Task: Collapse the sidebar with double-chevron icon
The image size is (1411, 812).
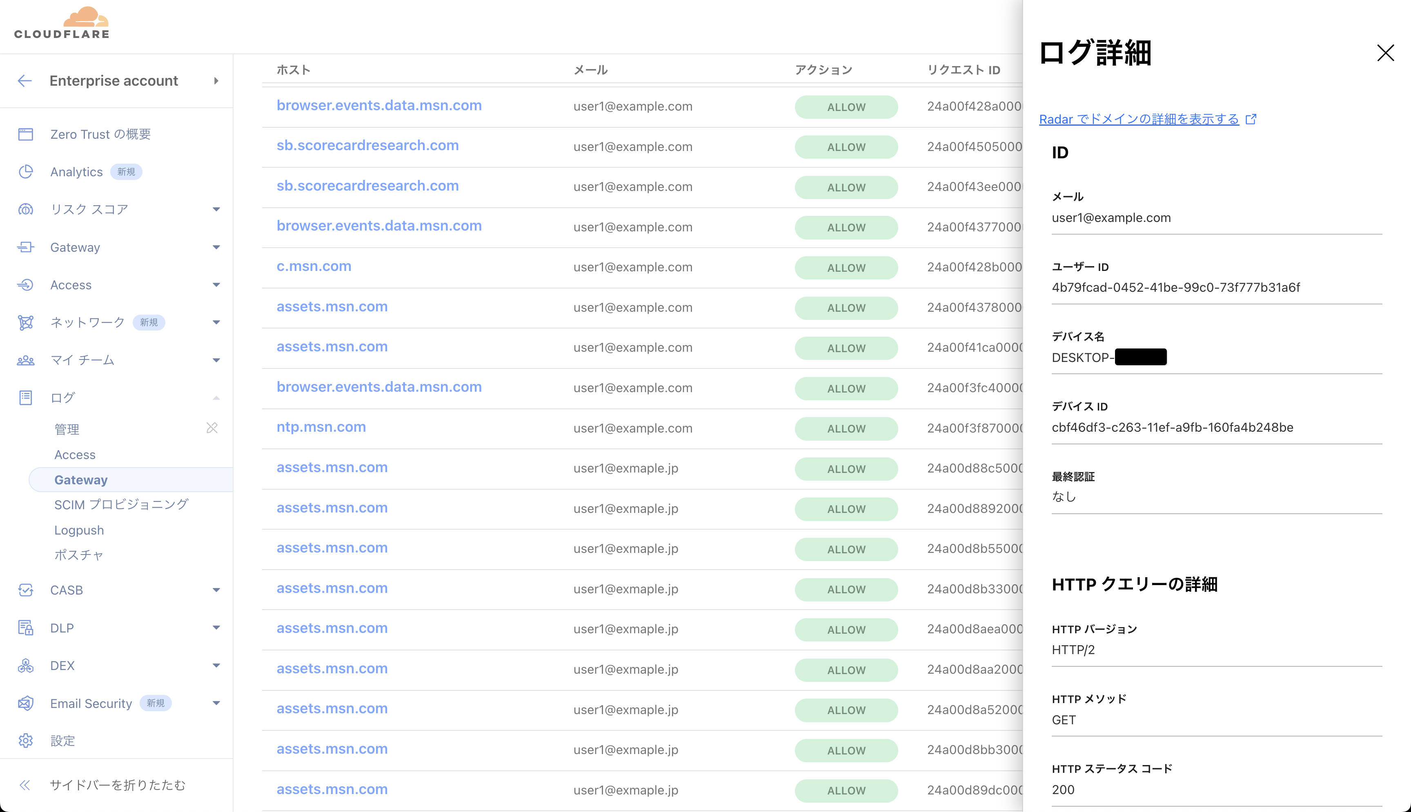Action: click(x=24, y=785)
